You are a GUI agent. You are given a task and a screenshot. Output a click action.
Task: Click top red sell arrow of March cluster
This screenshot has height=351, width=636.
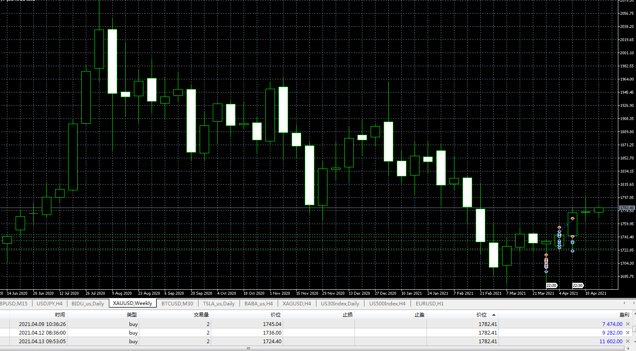click(x=546, y=255)
